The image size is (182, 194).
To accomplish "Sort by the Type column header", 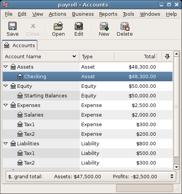I will pos(97,56).
